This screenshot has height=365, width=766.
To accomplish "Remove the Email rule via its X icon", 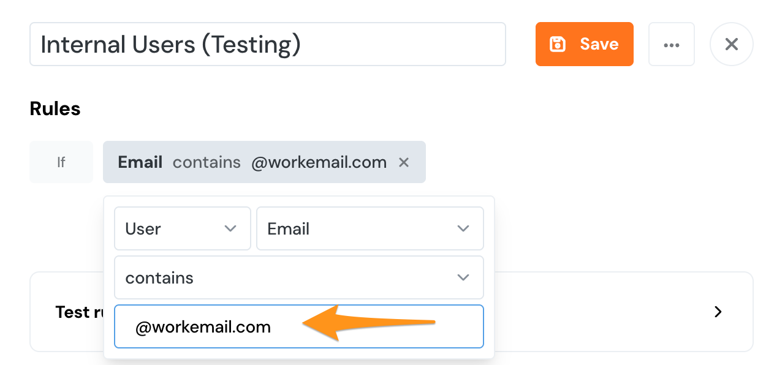I will pos(404,162).
